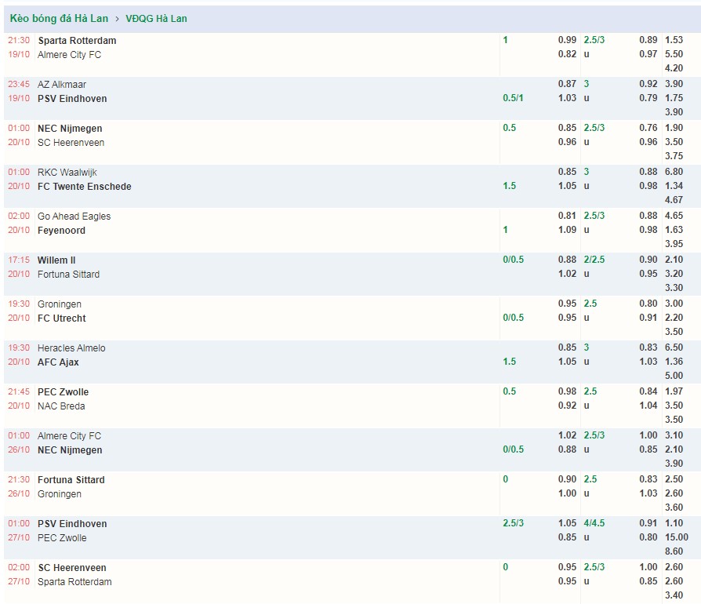Click odds 1.63 for Feyenoord win
Image resolution: width=701 pixels, height=604 pixels.
[x=674, y=229]
